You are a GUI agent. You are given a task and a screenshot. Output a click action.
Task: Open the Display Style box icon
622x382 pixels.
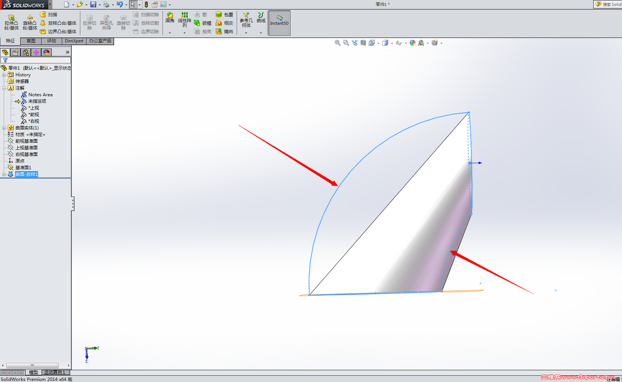(385, 43)
